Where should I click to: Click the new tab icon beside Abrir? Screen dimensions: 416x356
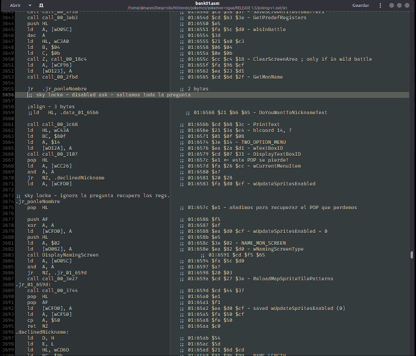[x=41, y=5]
